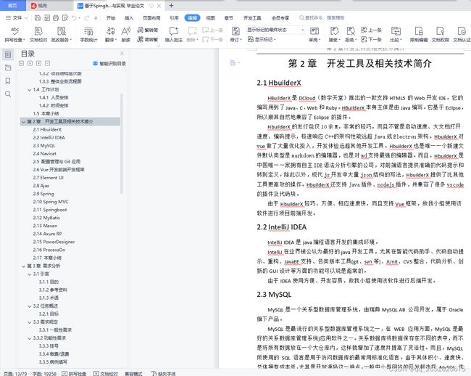
Task: Click the 拼写检查 status bar entry
Action: coord(74,374)
